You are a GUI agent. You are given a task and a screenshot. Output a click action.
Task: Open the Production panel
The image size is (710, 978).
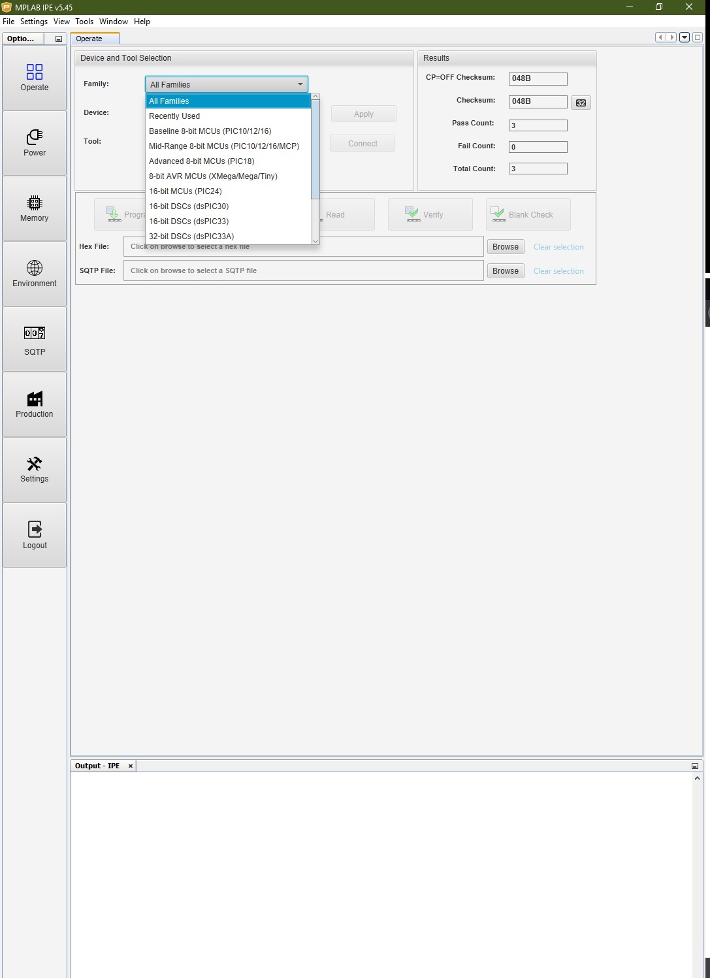click(x=35, y=404)
